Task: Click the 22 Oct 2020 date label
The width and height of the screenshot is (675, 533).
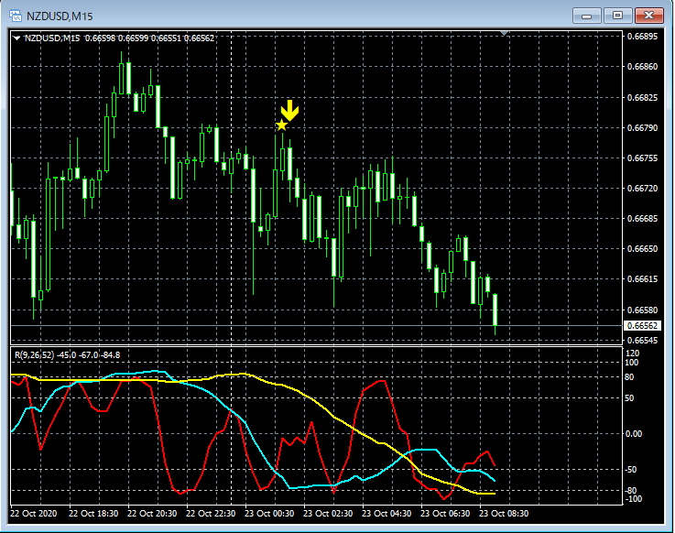Action: (x=33, y=513)
